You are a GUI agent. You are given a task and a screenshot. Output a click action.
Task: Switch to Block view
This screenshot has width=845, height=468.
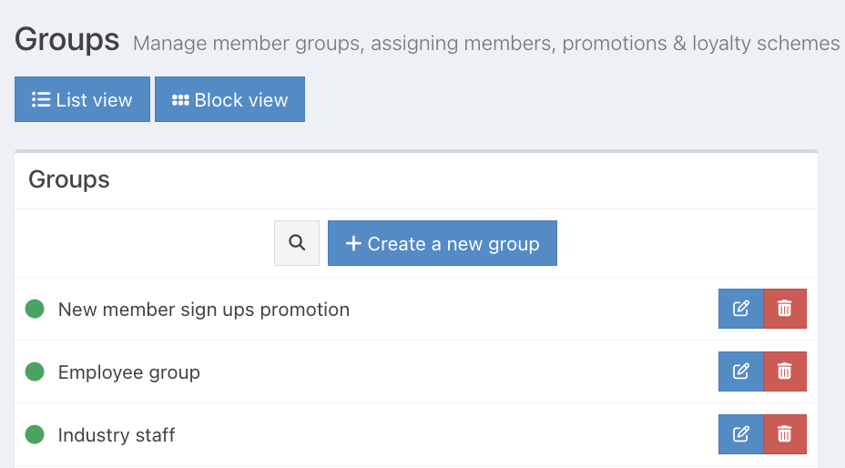tap(229, 99)
